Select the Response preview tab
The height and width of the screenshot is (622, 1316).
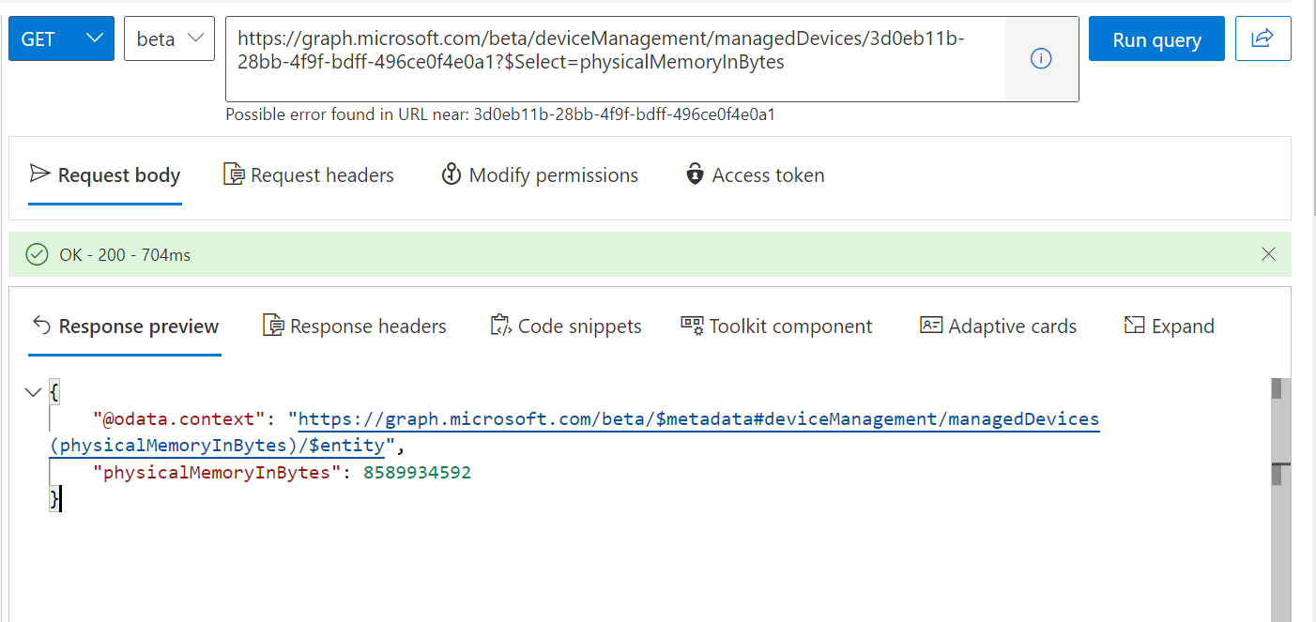125,326
